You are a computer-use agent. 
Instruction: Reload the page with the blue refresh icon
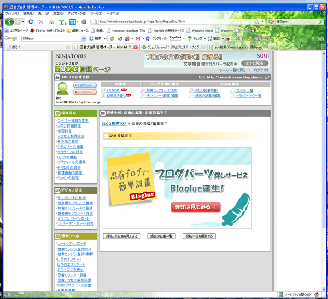[31, 21]
